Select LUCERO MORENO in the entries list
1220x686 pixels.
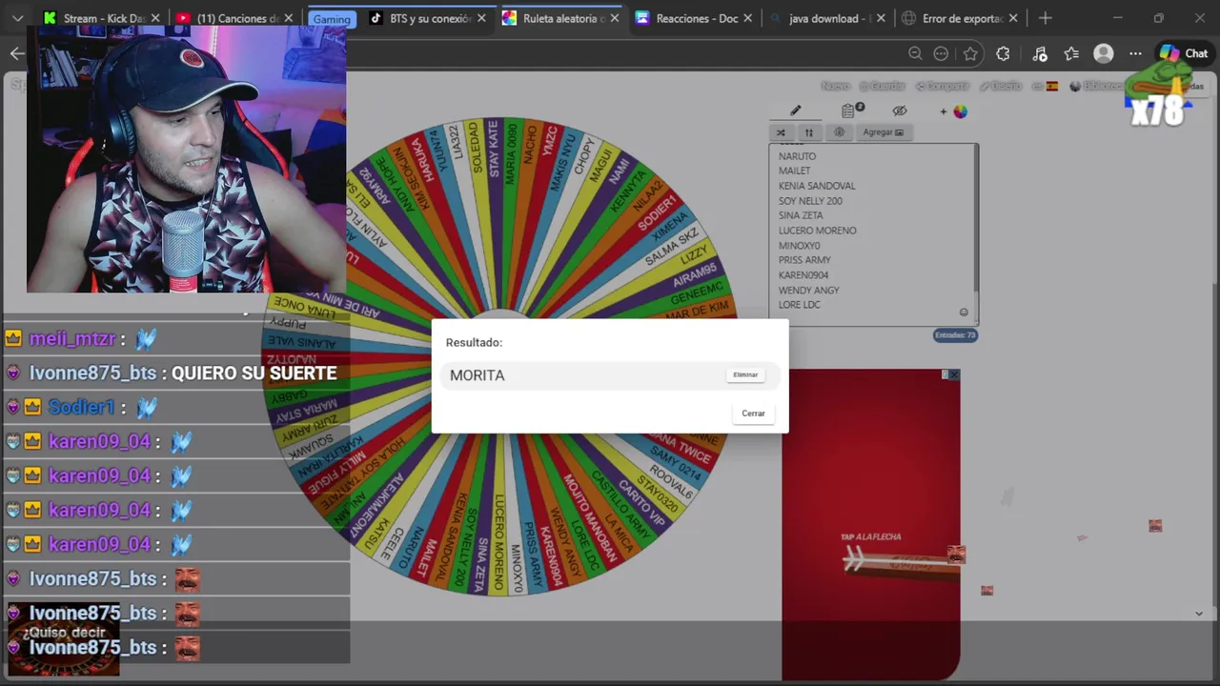[x=817, y=231]
